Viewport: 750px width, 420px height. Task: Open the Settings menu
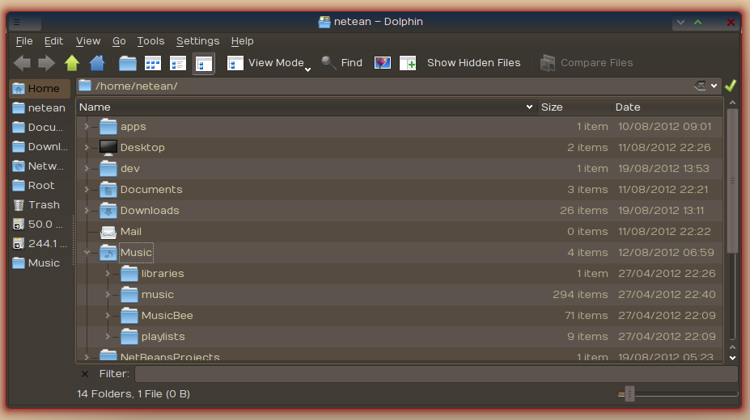point(197,41)
